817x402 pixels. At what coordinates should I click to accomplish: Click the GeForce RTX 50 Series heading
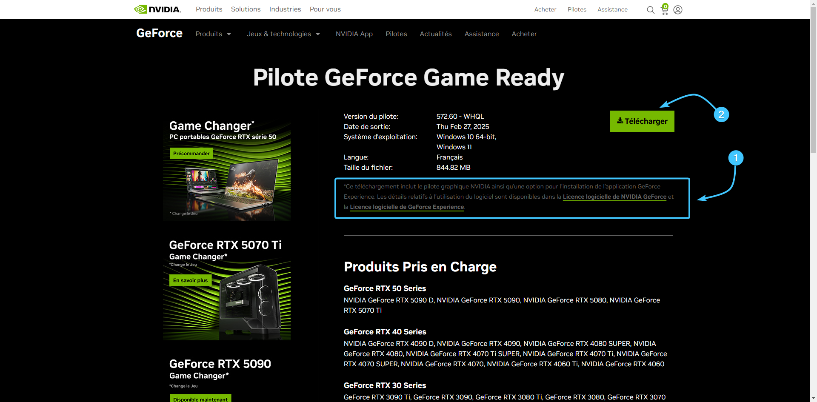[385, 288]
